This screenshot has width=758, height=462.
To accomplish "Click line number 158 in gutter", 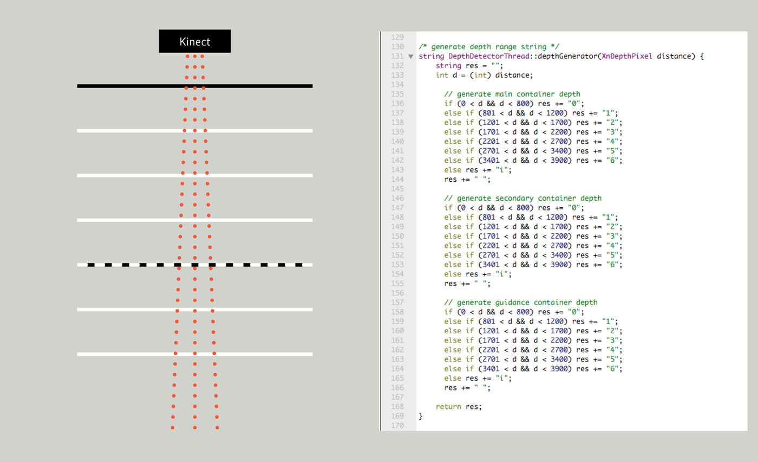I will tap(398, 312).
